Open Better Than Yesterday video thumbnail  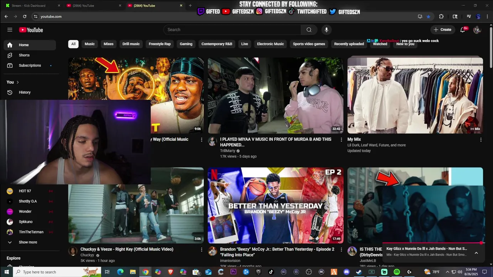(276, 205)
